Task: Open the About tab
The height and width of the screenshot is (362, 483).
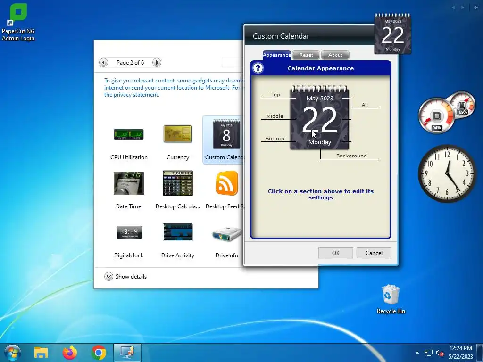Action: [x=335, y=55]
